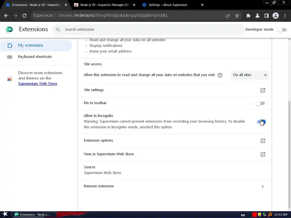Click the site access help question mark

[x=220, y=75]
